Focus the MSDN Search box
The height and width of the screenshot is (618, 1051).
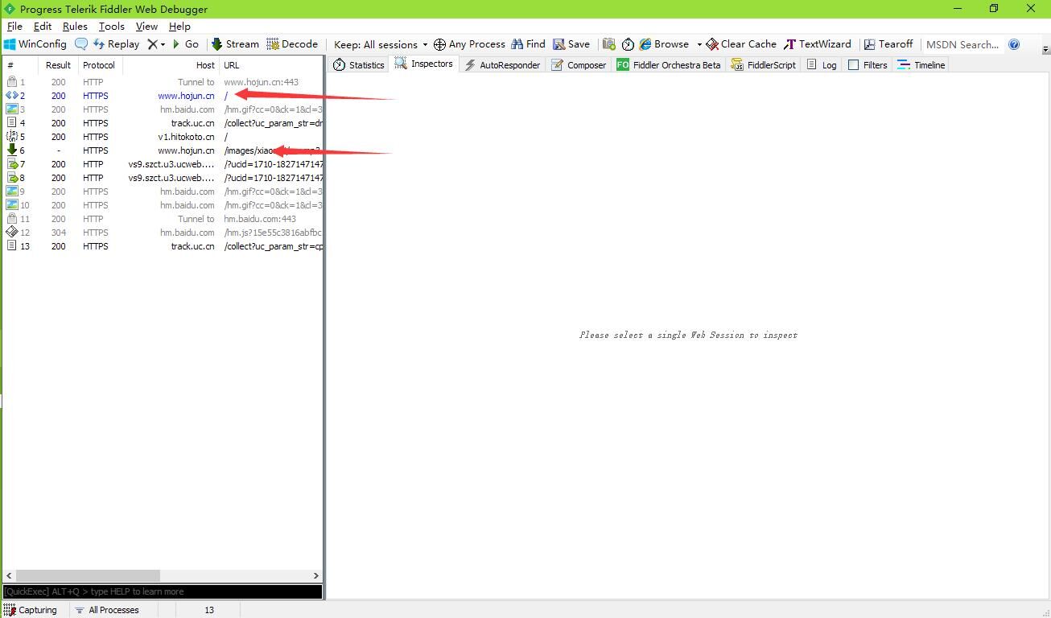pos(962,44)
